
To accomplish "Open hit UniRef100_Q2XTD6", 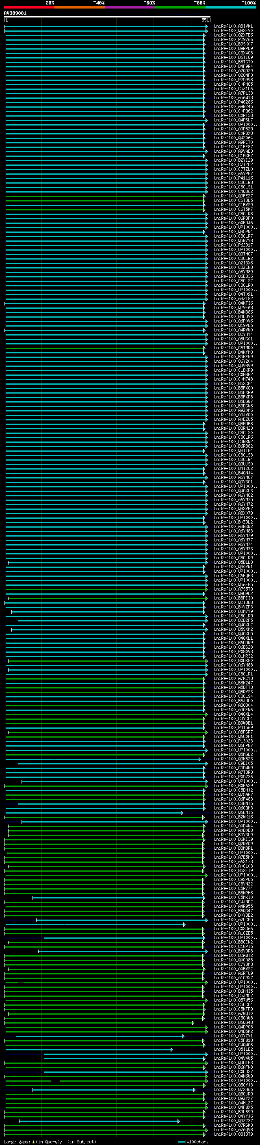I will pyautogui.click(x=233, y=36).
